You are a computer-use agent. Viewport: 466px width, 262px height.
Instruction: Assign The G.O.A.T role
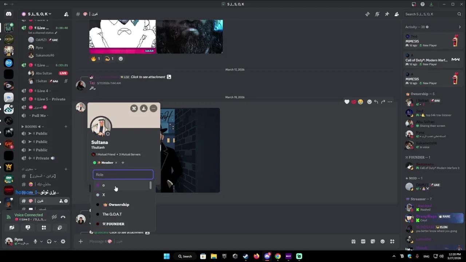(122, 214)
